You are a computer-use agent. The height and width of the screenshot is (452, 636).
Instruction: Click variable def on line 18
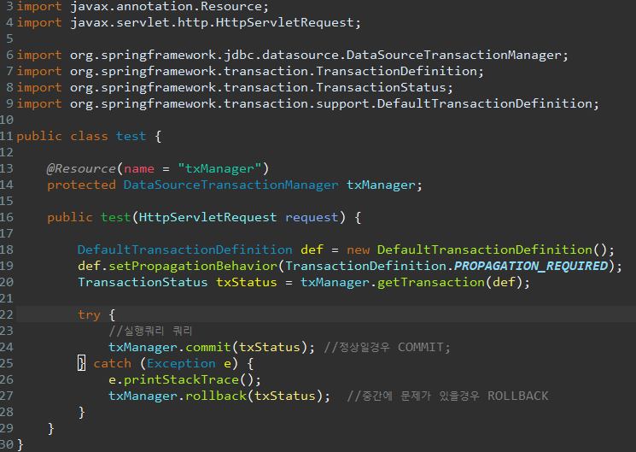[312, 249]
